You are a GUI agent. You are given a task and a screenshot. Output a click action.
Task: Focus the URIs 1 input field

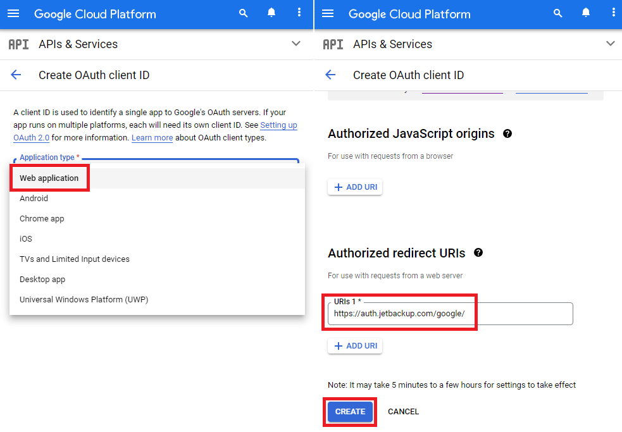[451, 314]
